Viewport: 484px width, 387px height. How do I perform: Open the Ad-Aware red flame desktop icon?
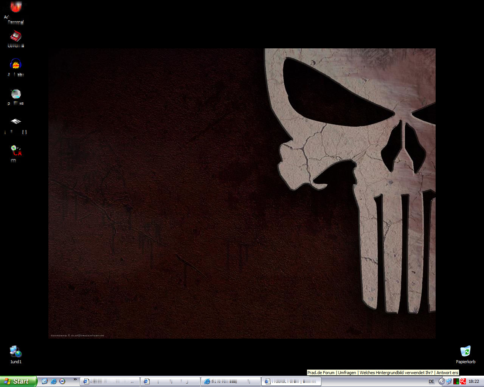16,7
